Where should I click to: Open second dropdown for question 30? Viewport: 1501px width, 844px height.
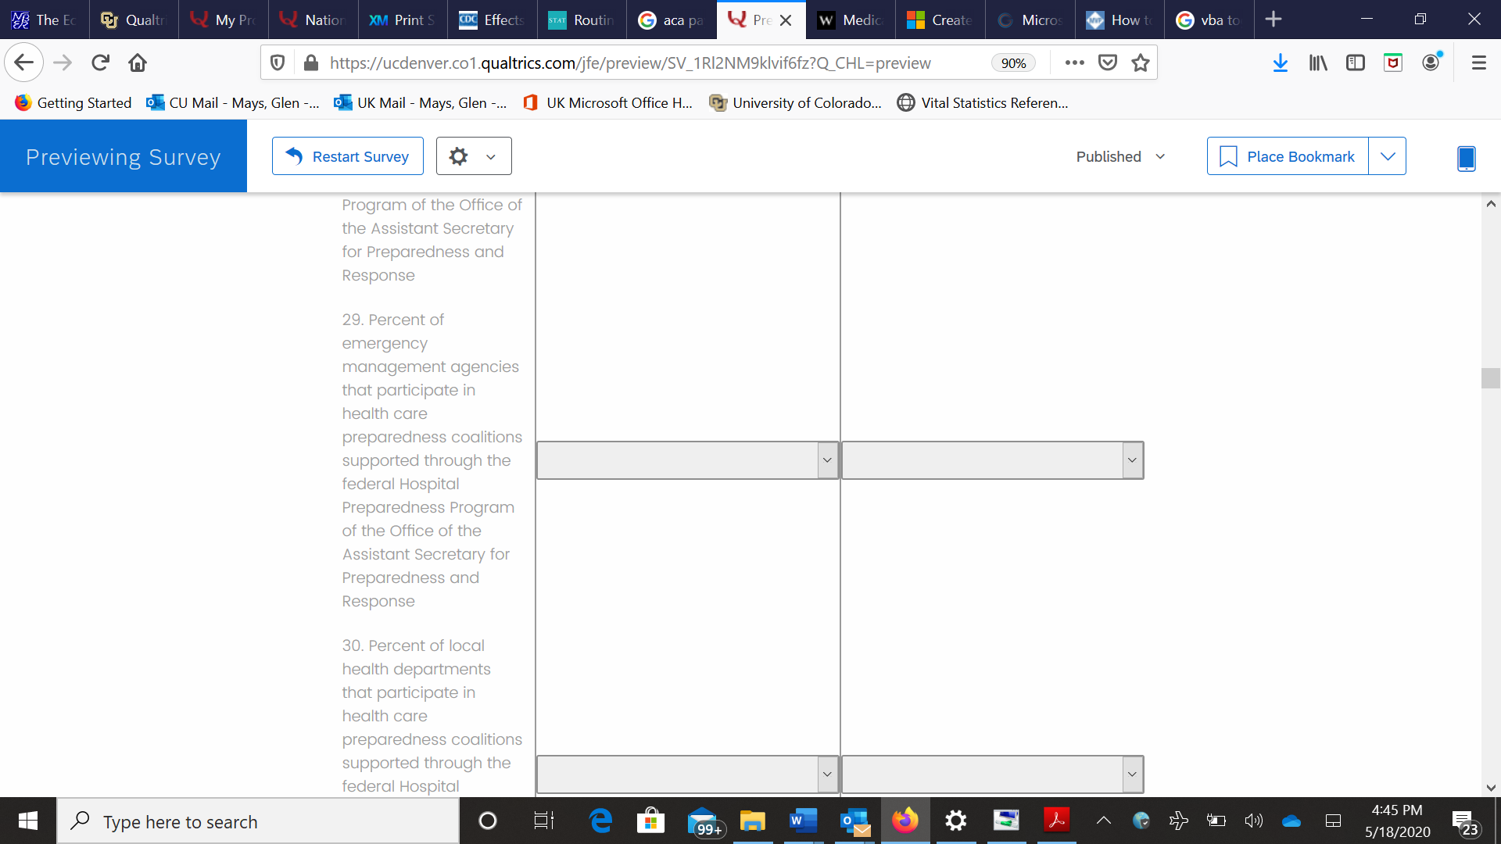992,774
